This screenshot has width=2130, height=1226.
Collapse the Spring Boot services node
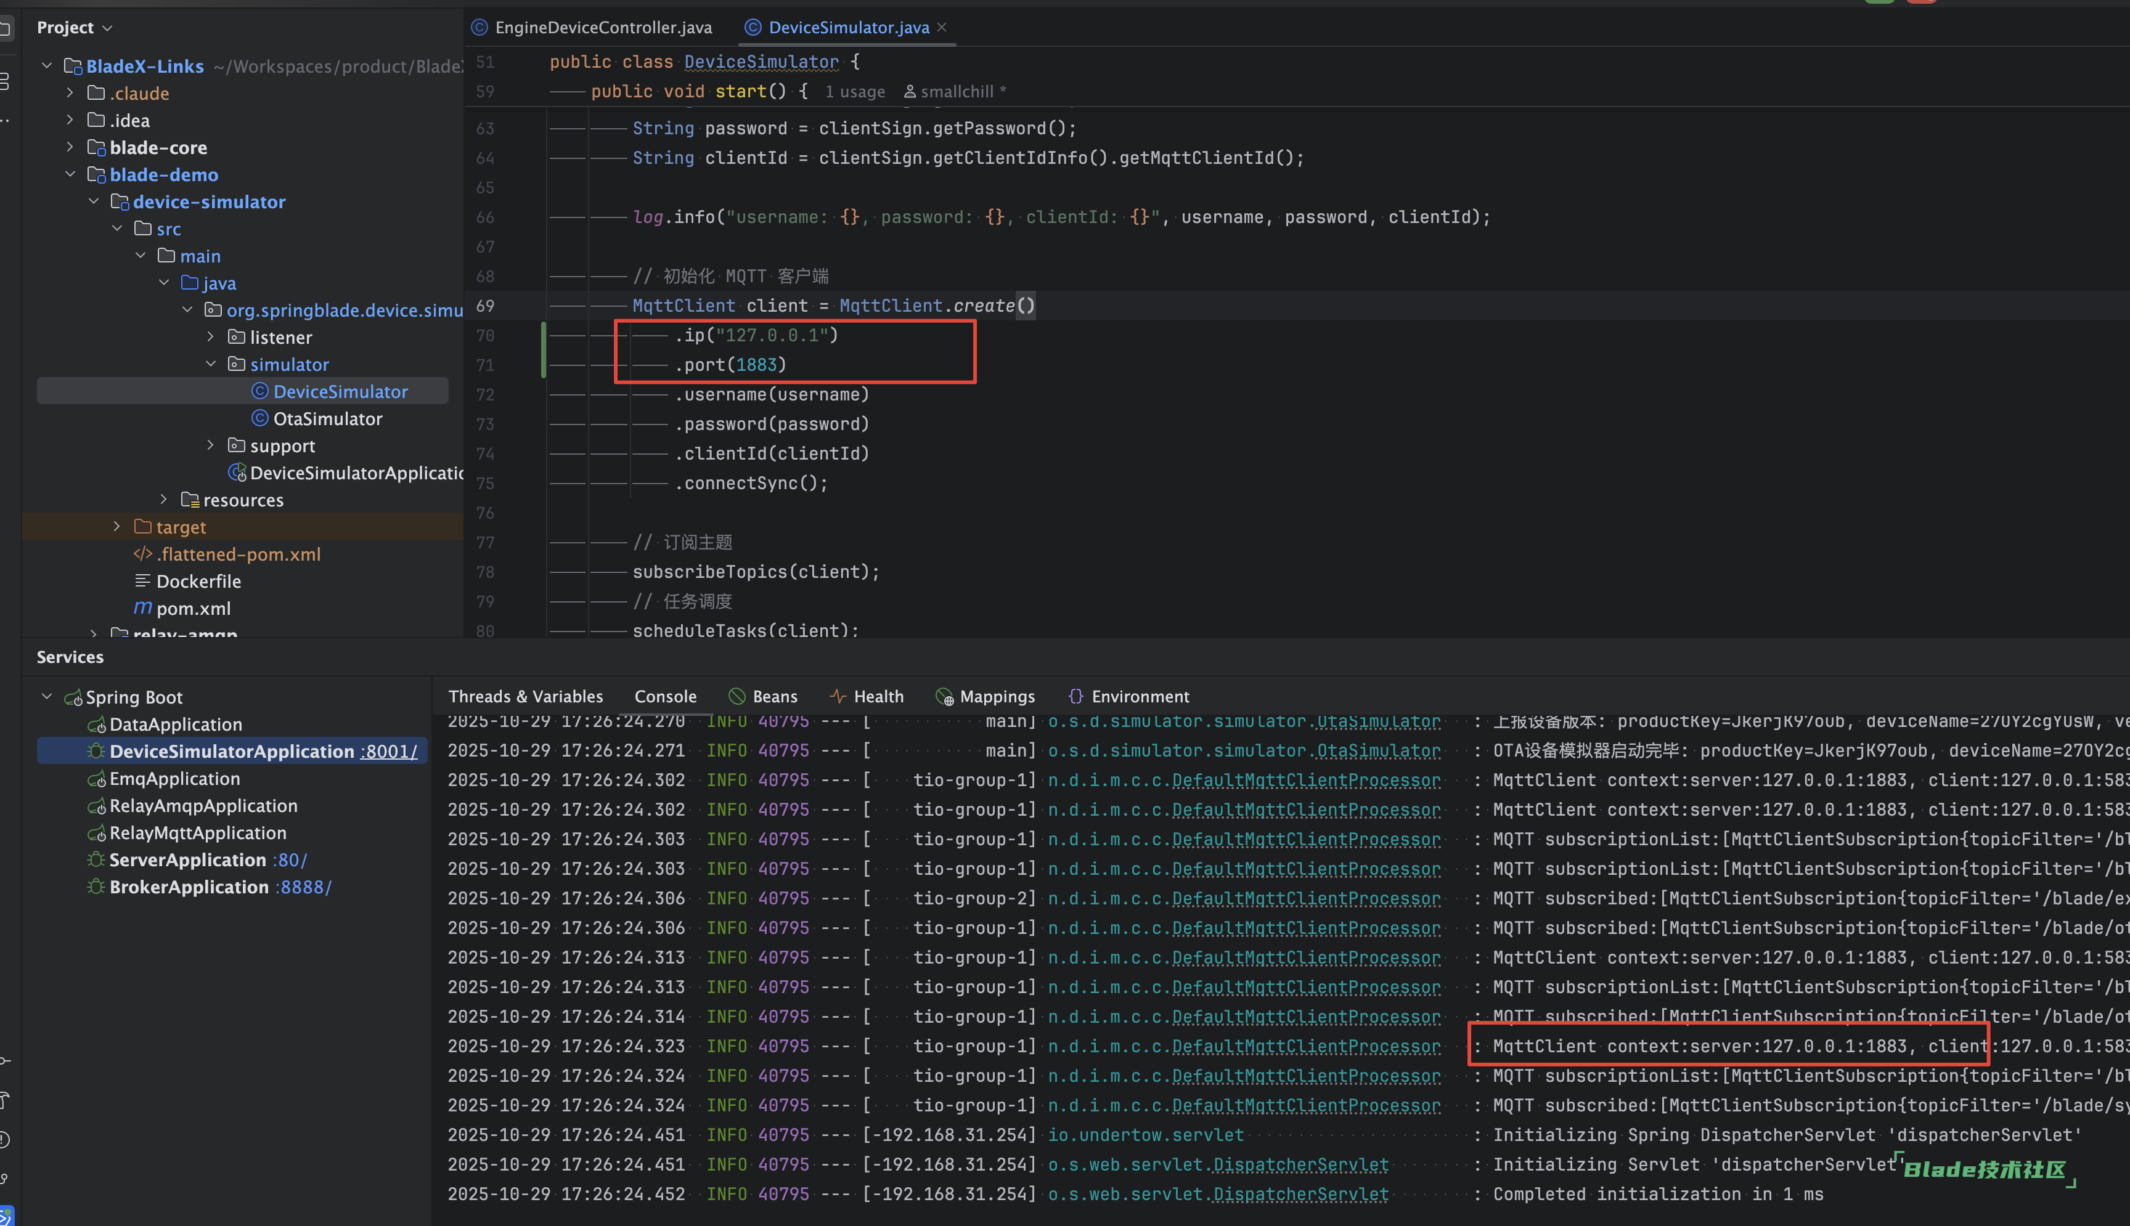(x=47, y=697)
